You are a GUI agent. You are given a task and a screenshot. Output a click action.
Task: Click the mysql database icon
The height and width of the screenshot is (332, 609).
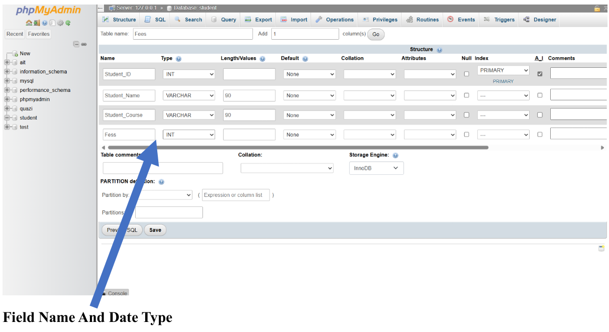tap(15, 81)
